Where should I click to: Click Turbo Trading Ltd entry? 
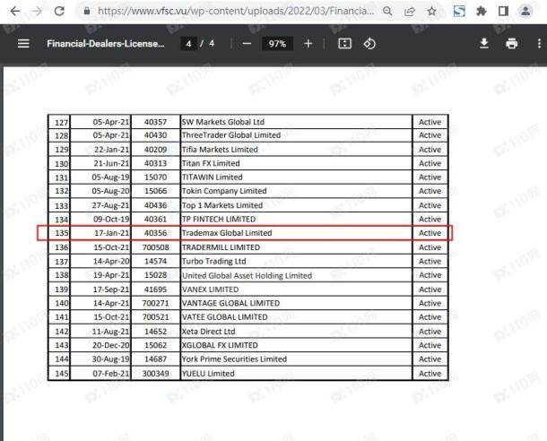(213, 262)
